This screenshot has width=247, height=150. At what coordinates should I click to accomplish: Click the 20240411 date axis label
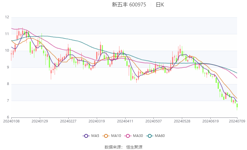(125, 121)
